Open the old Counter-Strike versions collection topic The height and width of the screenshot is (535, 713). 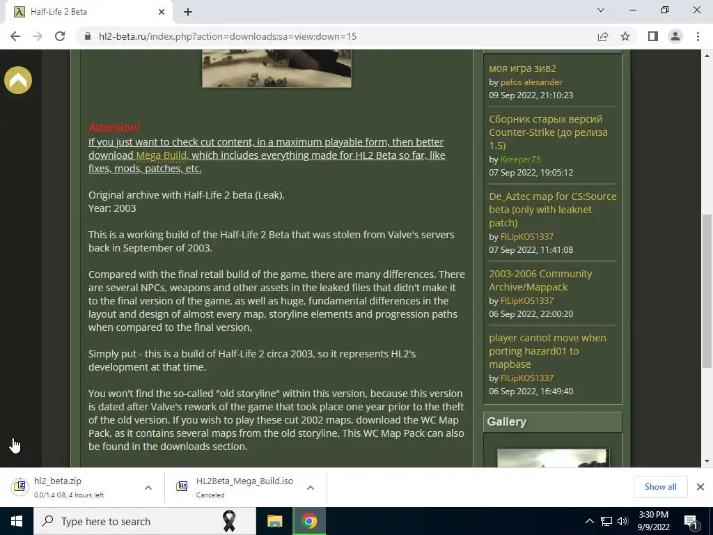(x=548, y=132)
